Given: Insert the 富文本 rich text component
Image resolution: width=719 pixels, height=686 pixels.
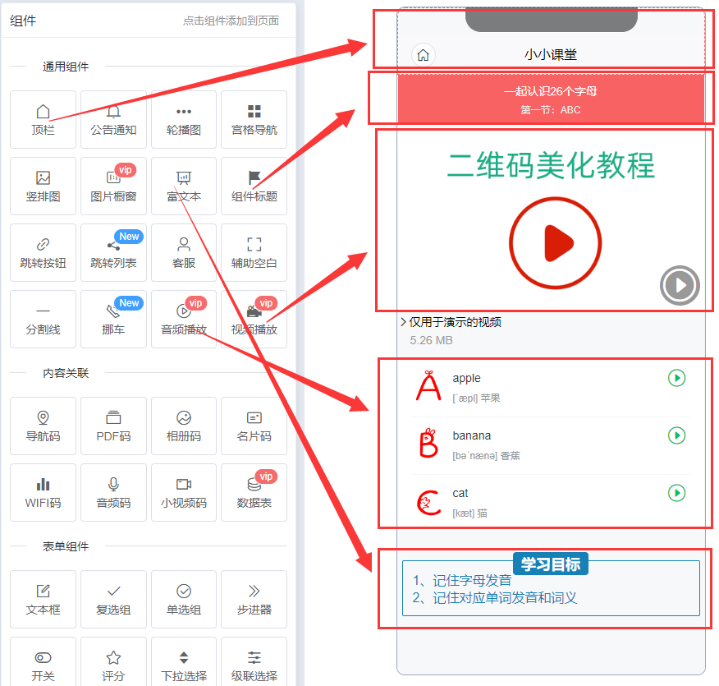Looking at the screenshot, I should tap(184, 186).
